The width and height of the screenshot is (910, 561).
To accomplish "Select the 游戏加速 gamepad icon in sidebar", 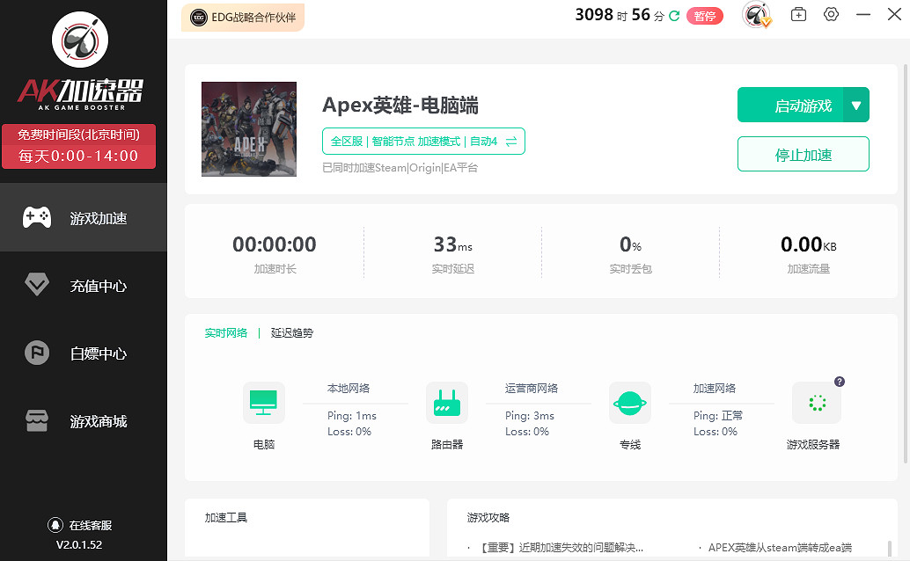I will [x=37, y=217].
